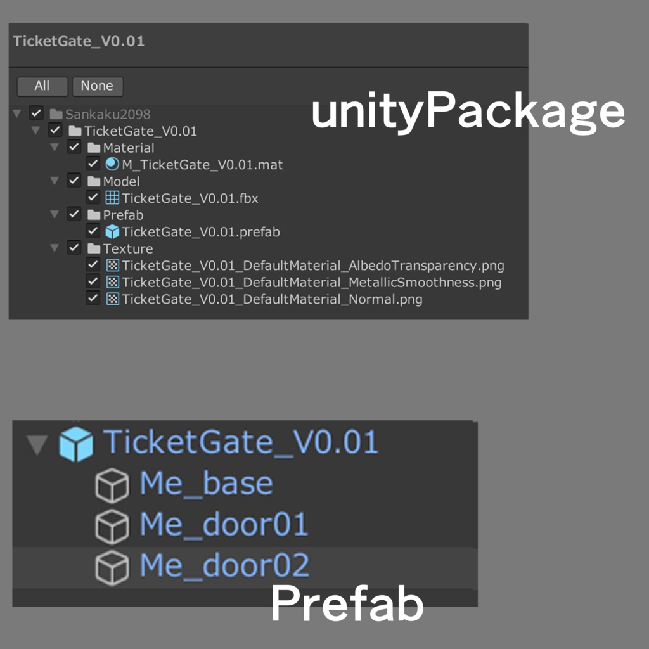Image resolution: width=649 pixels, height=649 pixels.
Task: Collapse the Texture folder disclosure triangle
Action: pos(55,248)
